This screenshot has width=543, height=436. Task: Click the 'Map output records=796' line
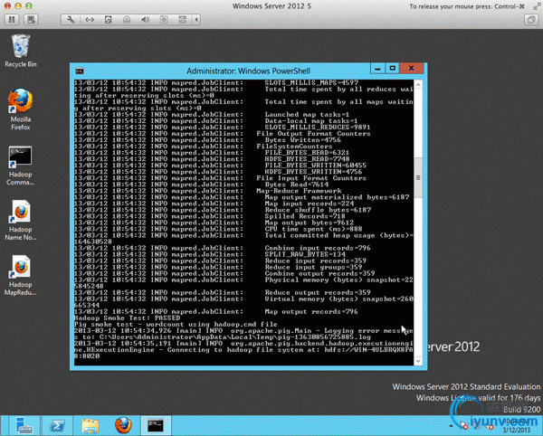tap(215, 311)
